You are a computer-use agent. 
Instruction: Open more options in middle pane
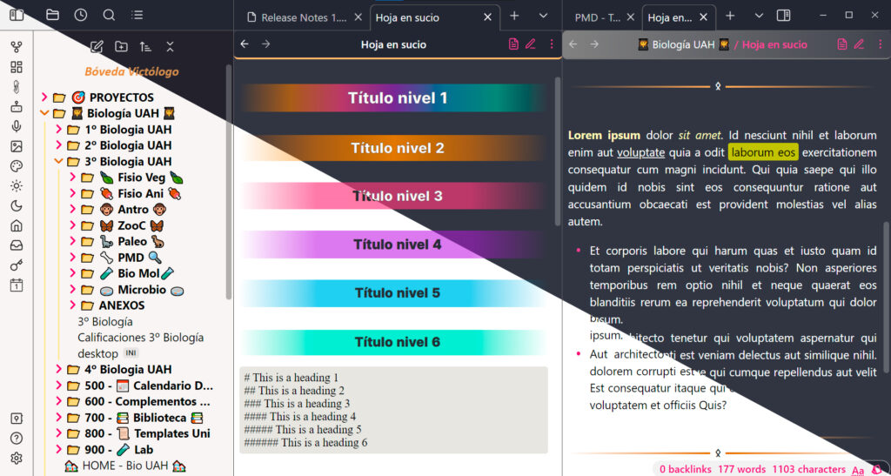point(551,44)
